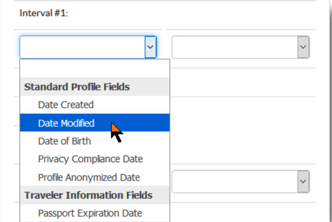Select Privacy Compliance Date option
Viewport: 332px width, 222px height.
click(x=95, y=159)
